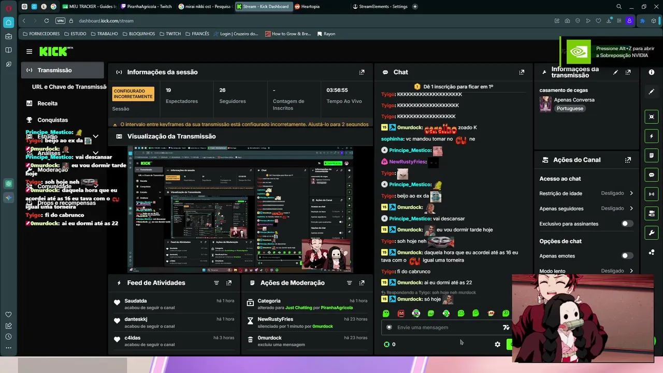Image resolution: width=663 pixels, height=373 pixels.
Task: Edit stream info with the pencil icon
Action: pos(615,72)
